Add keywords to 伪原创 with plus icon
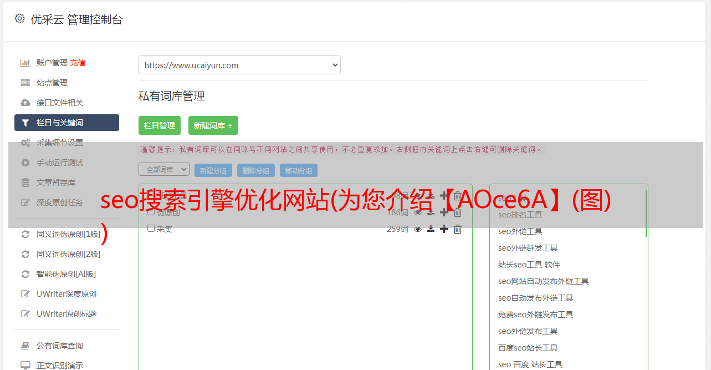The image size is (711, 370). click(444, 212)
